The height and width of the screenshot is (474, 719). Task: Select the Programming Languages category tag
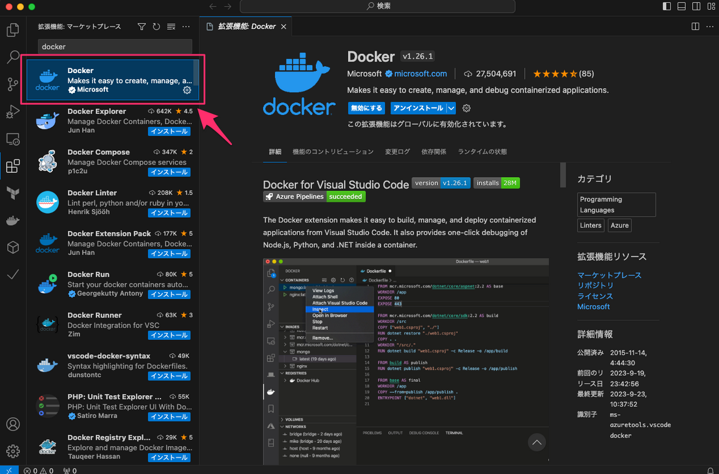click(617, 205)
